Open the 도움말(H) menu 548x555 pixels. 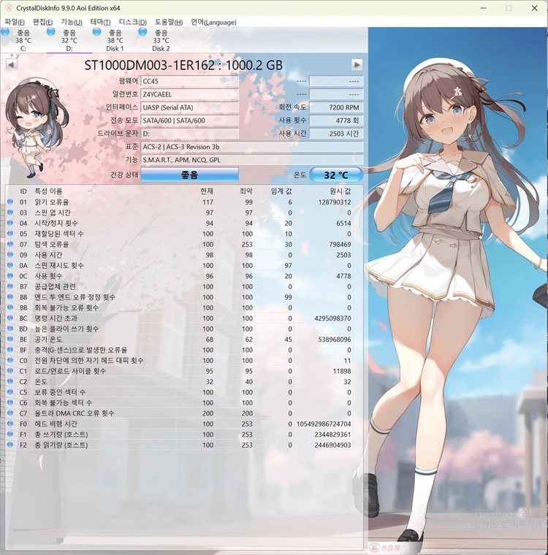tap(169, 23)
